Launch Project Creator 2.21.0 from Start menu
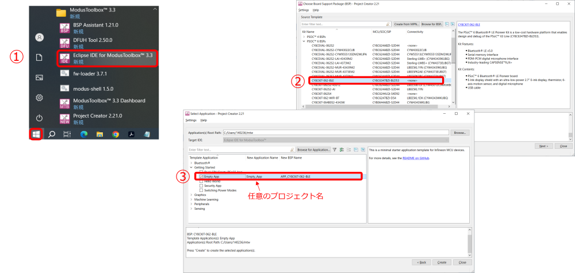The image size is (575, 273). 106,119
